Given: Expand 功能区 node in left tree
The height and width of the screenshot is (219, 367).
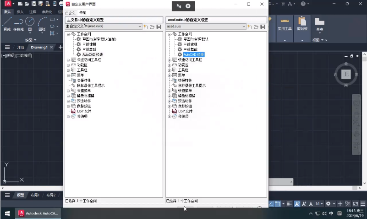Looking at the screenshot, I should coord(68,65).
